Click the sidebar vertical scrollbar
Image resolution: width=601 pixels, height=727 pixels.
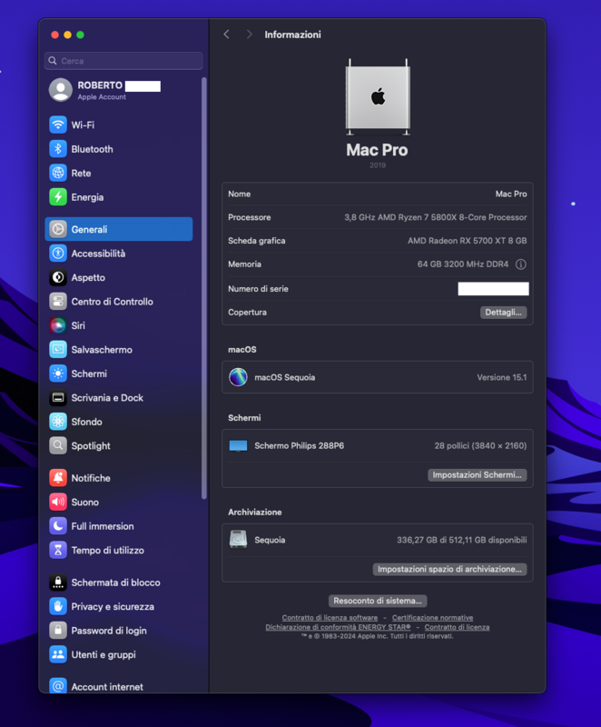click(x=204, y=288)
